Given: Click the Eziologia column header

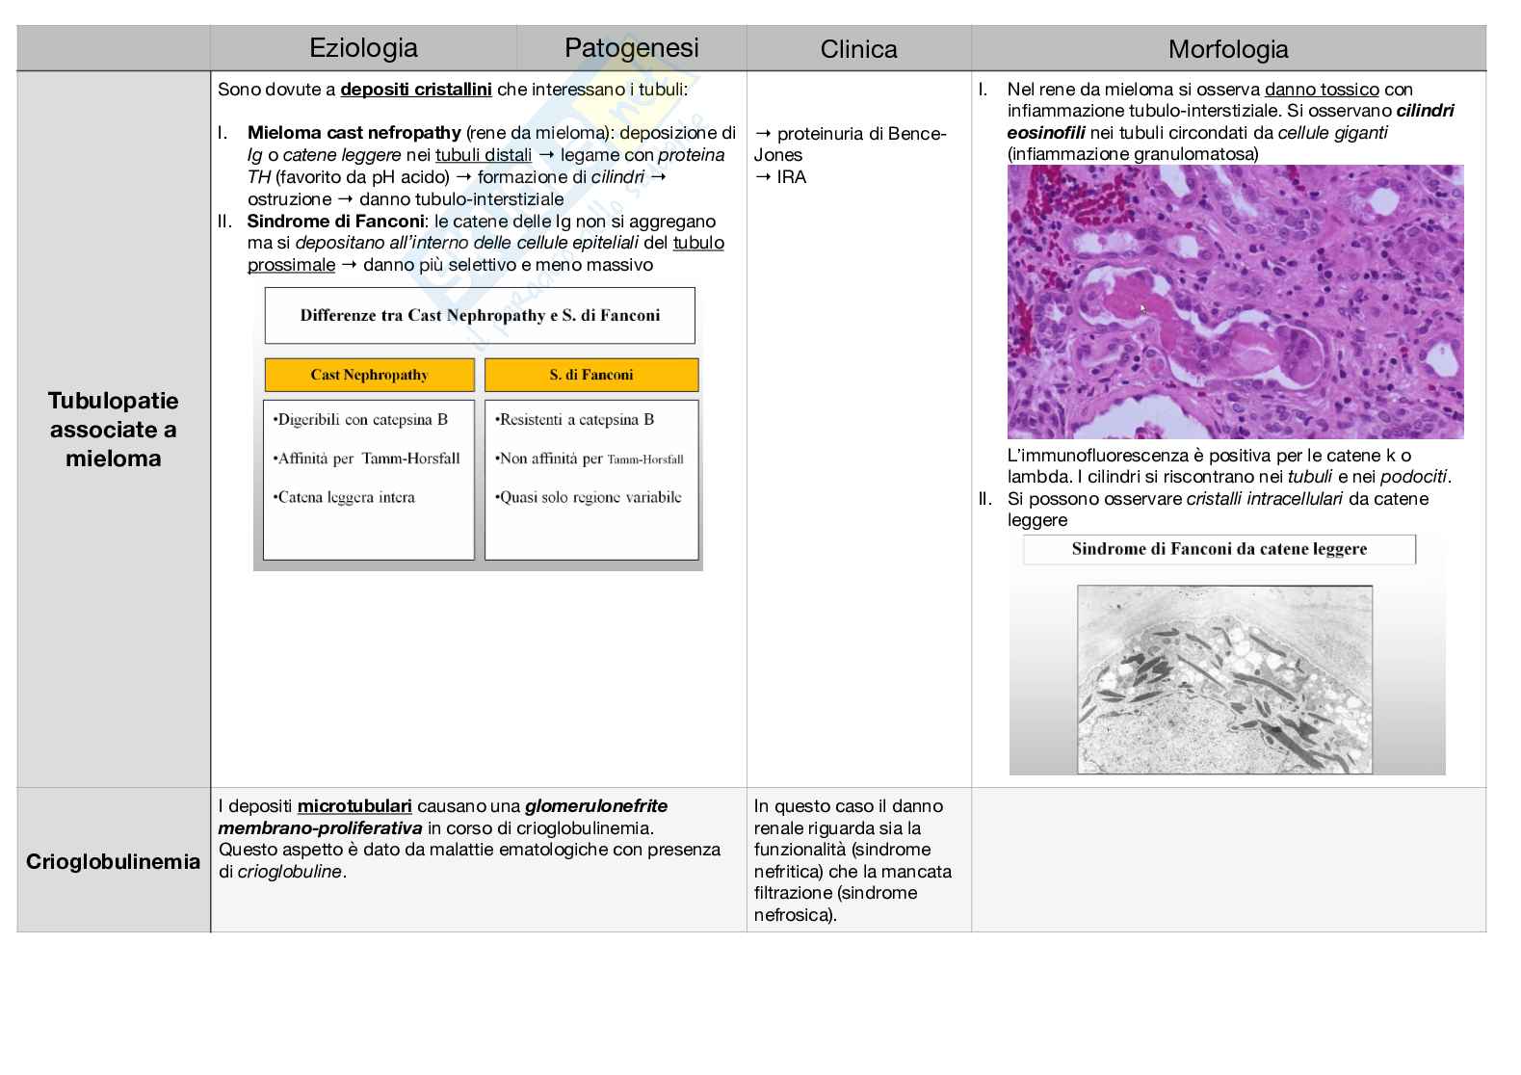Looking at the screenshot, I should (363, 48).
